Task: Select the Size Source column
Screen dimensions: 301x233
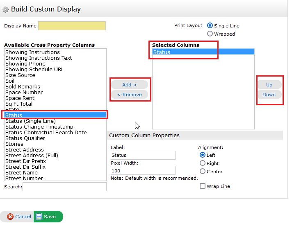Action: pyautogui.click(x=55, y=75)
